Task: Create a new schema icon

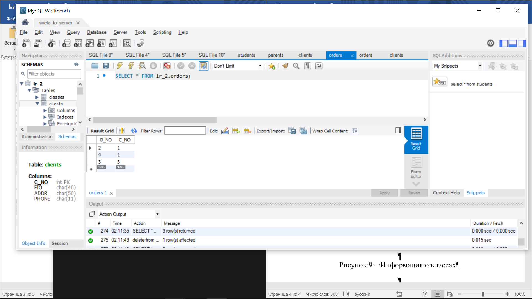Action: pyautogui.click(x=66, y=43)
